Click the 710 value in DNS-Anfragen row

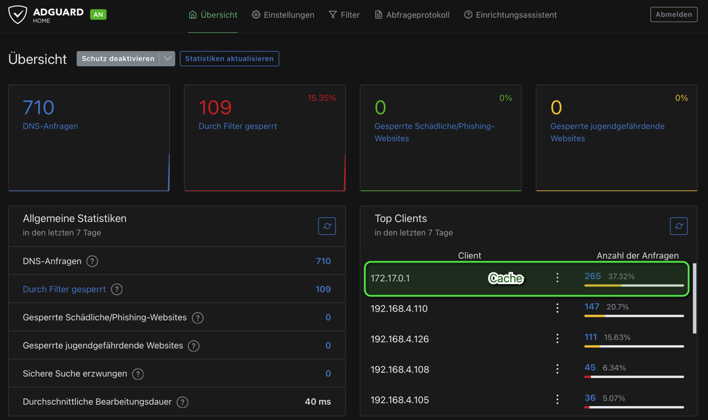point(323,261)
